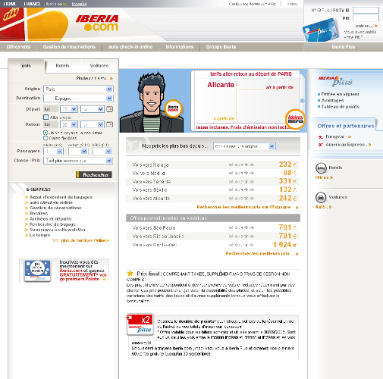Click the Vols vers Malaga price row
Image resolution: width=383 pixels, height=379 pixels.
click(213, 164)
